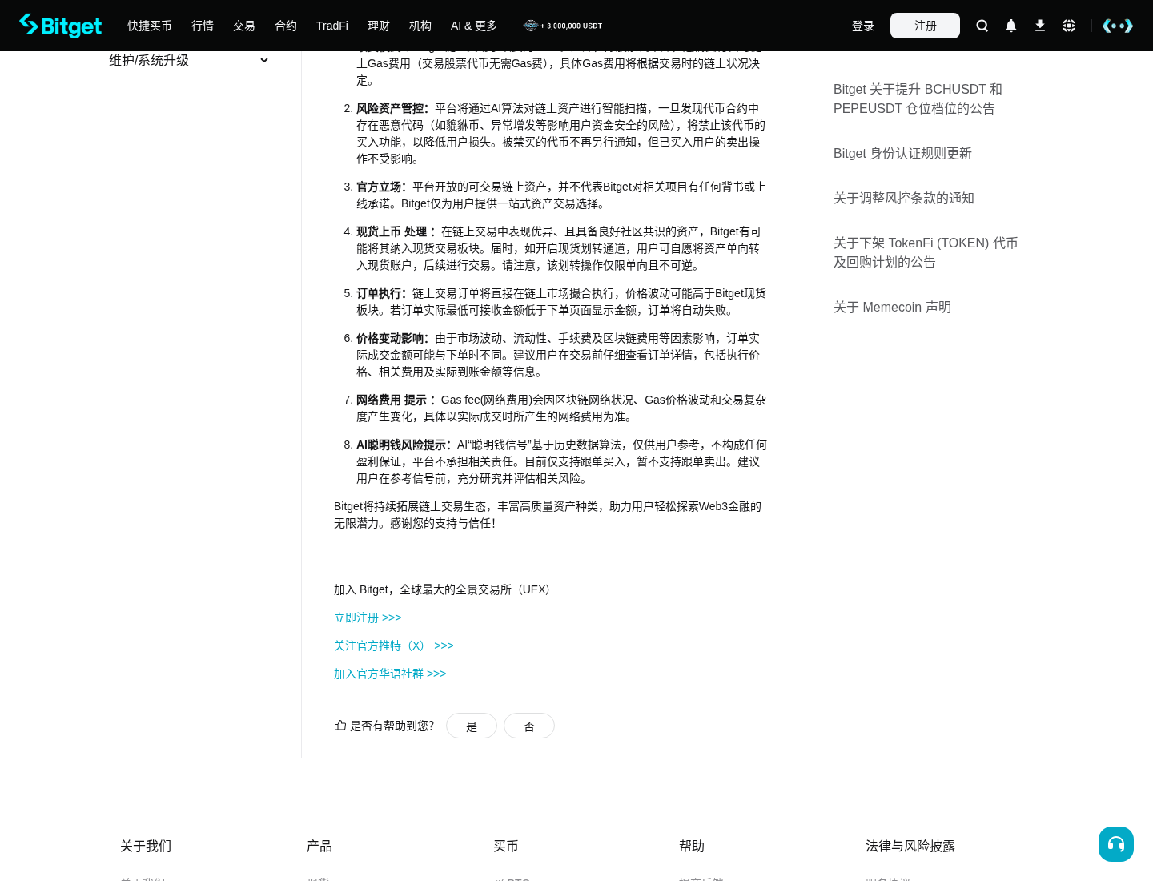Click the 加入 Bitget，全球最大的全景交易所 text
The width and height of the screenshot is (1153, 881).
(x=442, y=589)
